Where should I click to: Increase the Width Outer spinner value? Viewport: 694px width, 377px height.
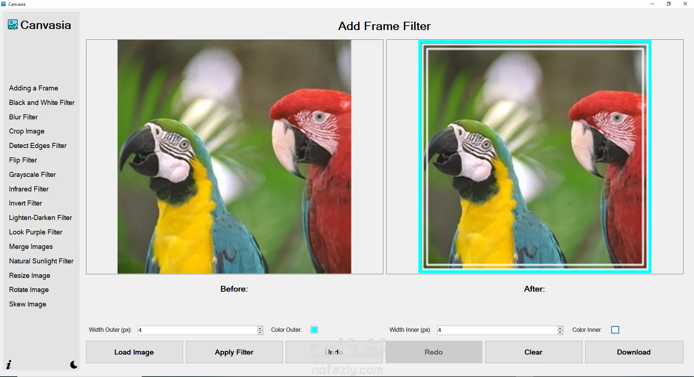(x=260, y=328)
